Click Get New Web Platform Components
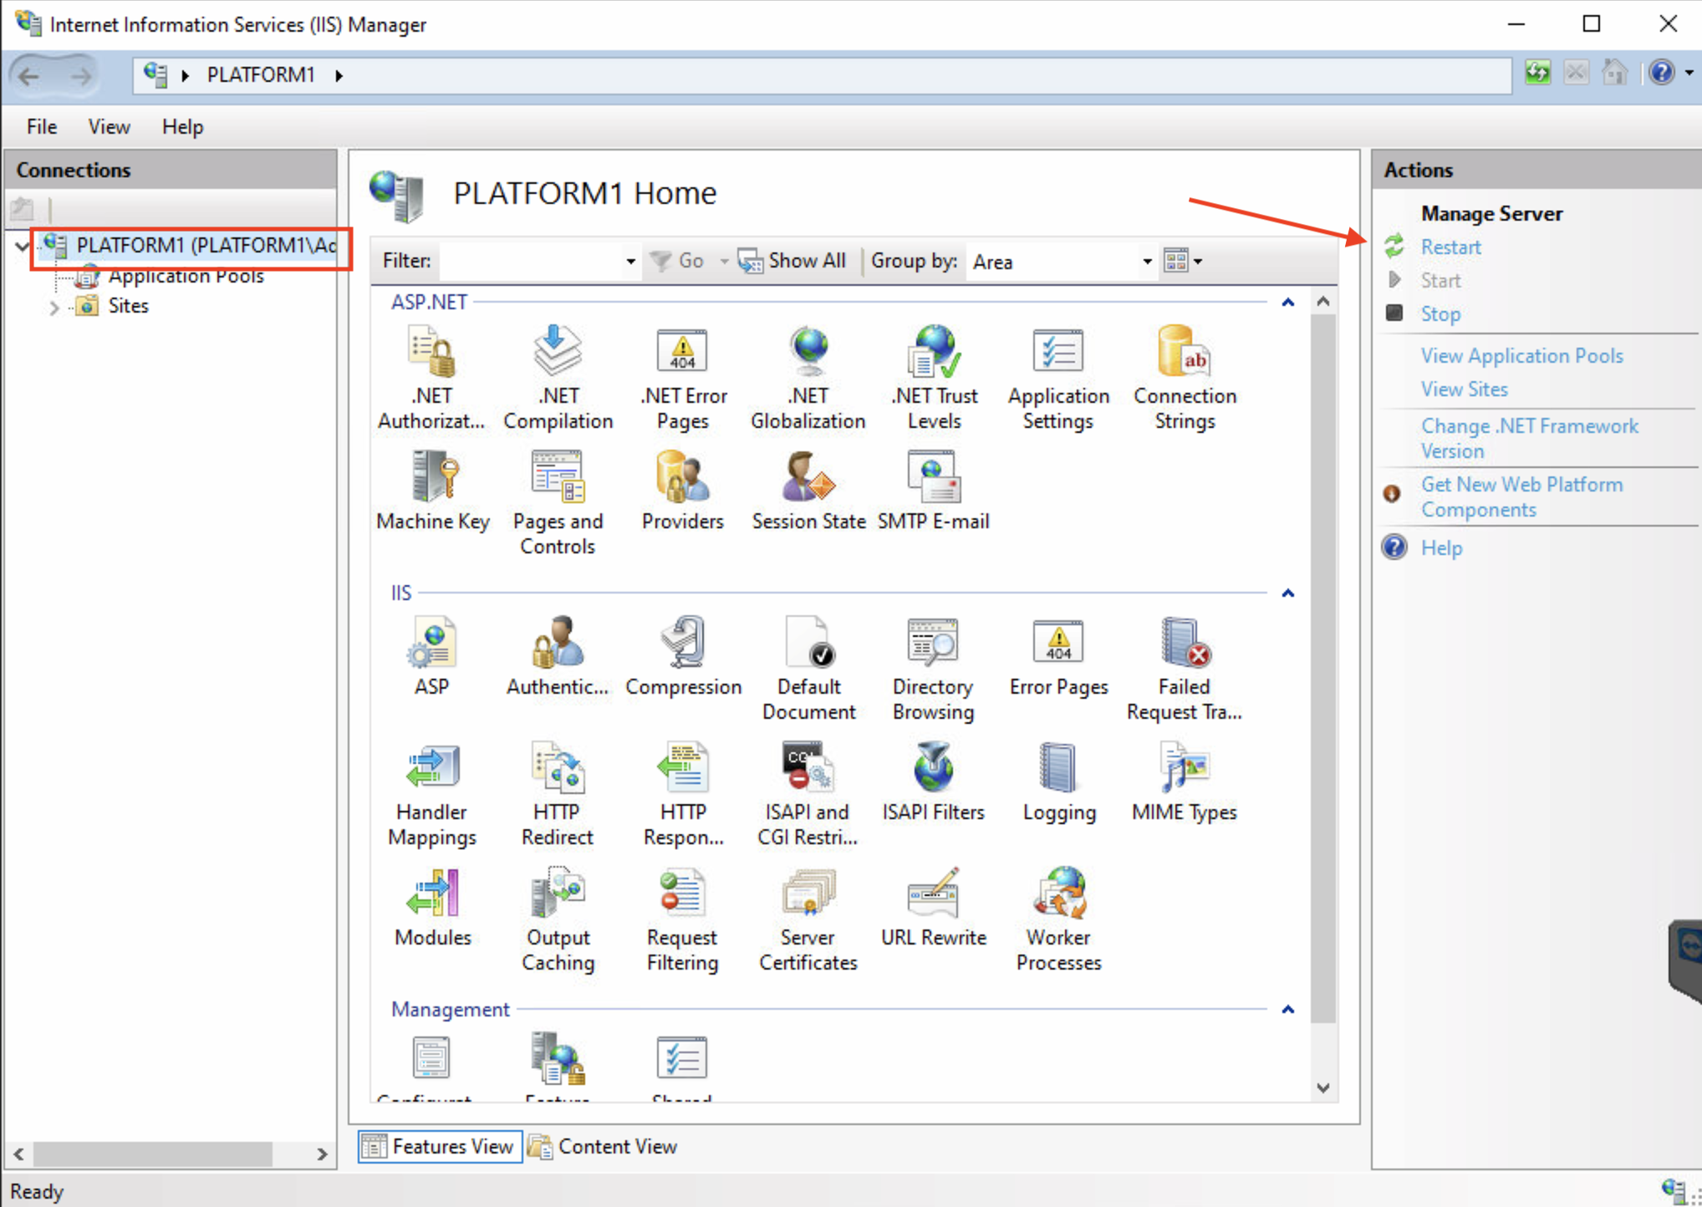Screen dimensions: 1702x1207 [x=1521, y=497]
